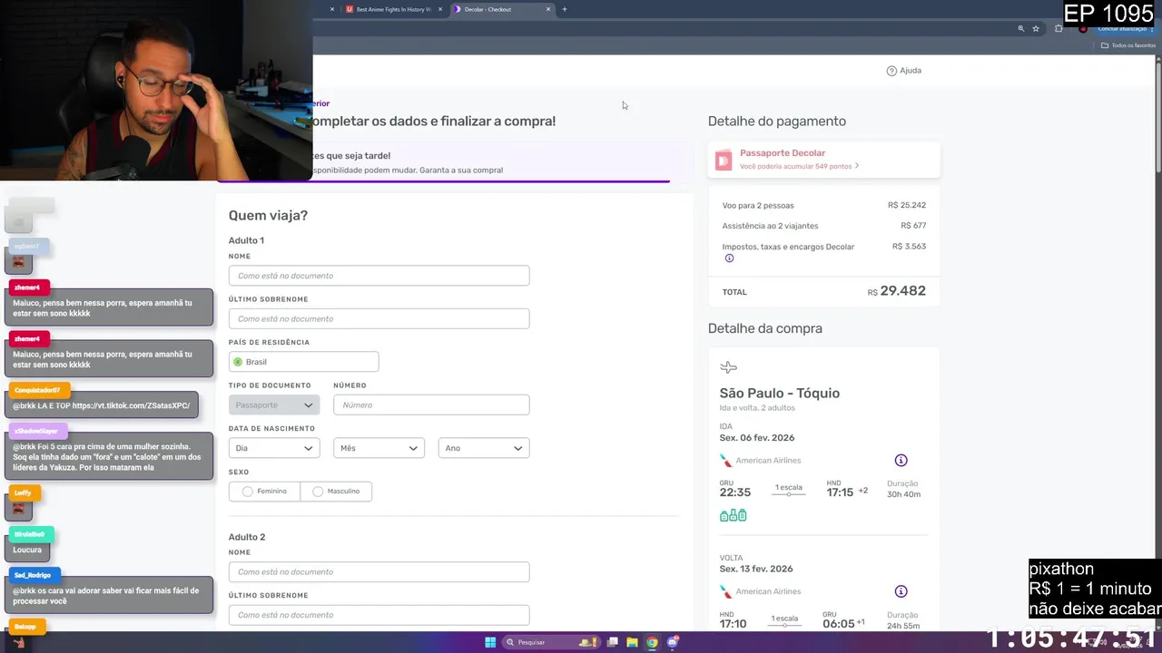Click the 'Quem viaja?' heading
Viewport: 1162px width, 653px height.
click(x=268, y=216)
